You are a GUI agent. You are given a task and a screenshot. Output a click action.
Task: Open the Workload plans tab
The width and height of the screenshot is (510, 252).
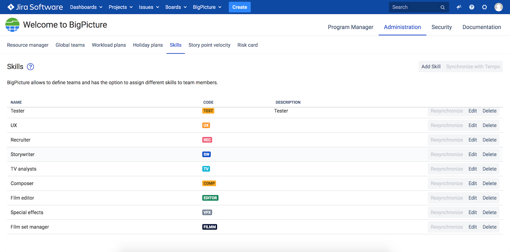coord(109,45)
